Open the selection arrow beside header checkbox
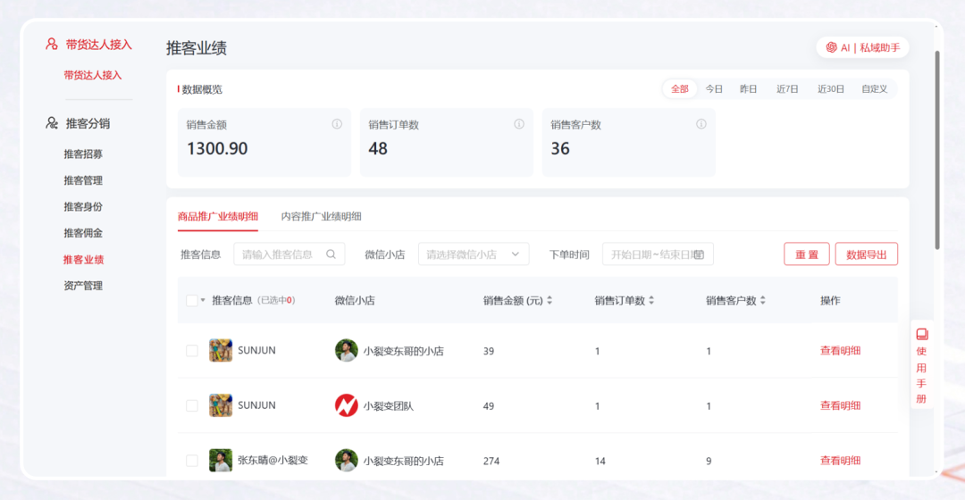The width and height of the screenshot is (965, 500). tap(203, 301)
